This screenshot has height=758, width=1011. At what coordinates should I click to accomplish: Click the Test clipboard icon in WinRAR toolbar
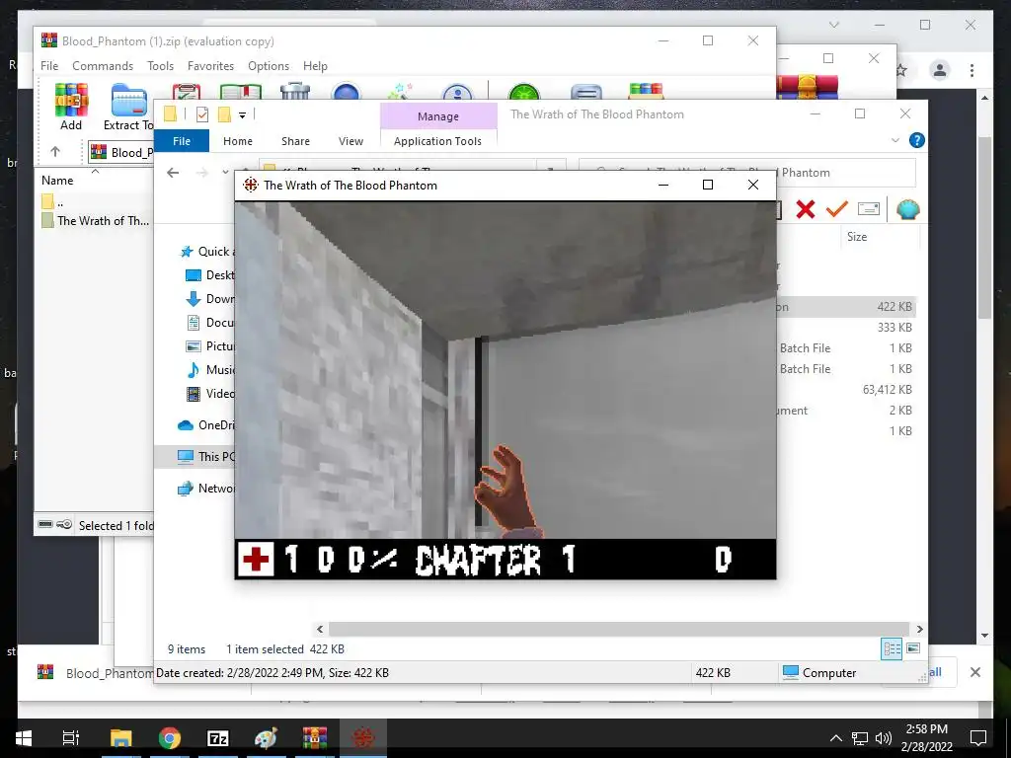point(187,91)
